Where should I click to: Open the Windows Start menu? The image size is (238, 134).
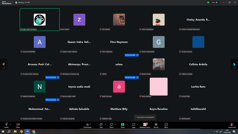[3, 131]
